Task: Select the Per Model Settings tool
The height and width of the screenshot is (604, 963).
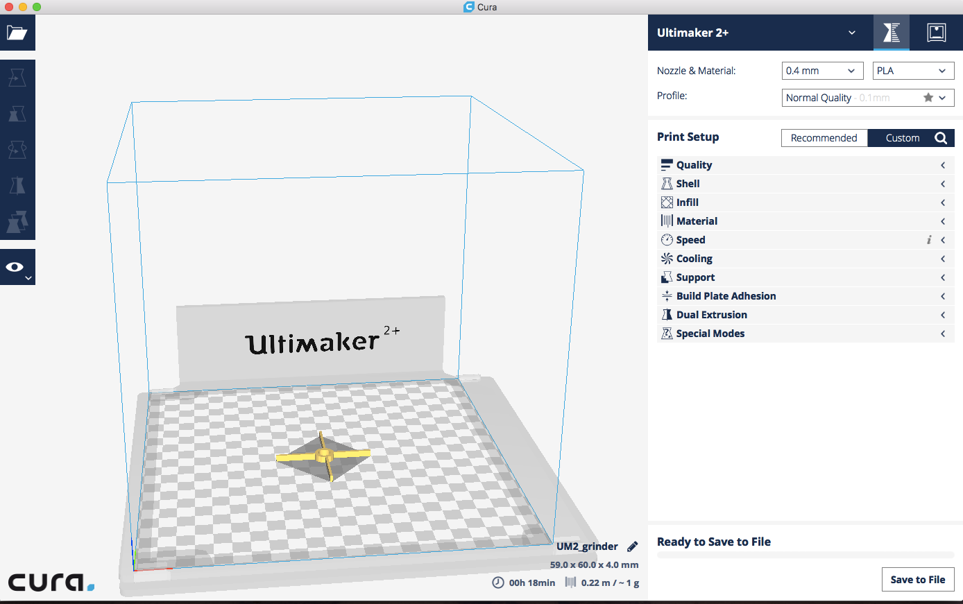Action: point(17,222)
